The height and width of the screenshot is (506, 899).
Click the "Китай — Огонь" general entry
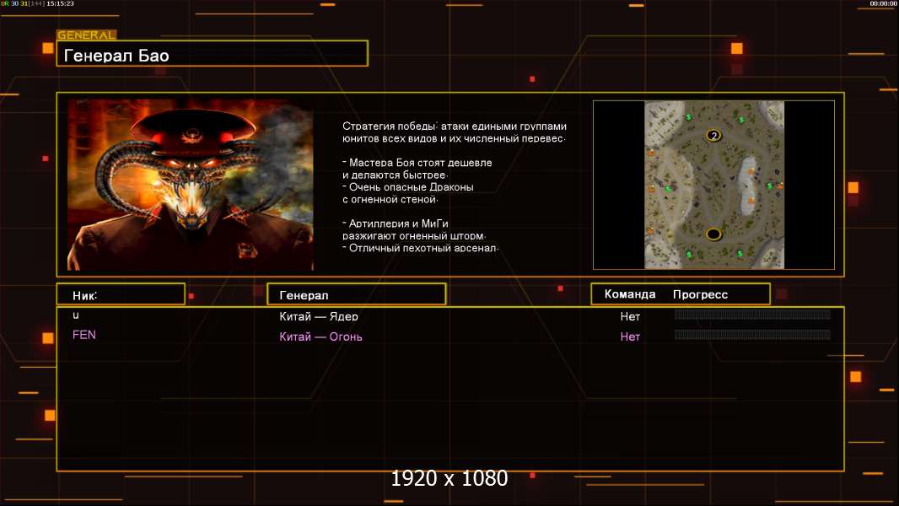click(x=321, y=336)
